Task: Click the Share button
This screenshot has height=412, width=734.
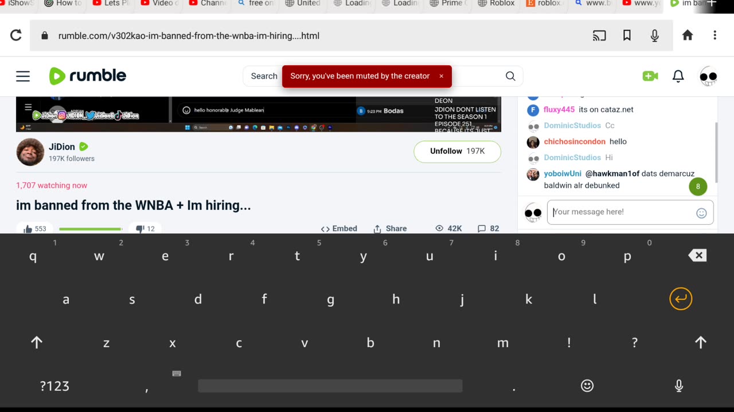Action: 390,228
